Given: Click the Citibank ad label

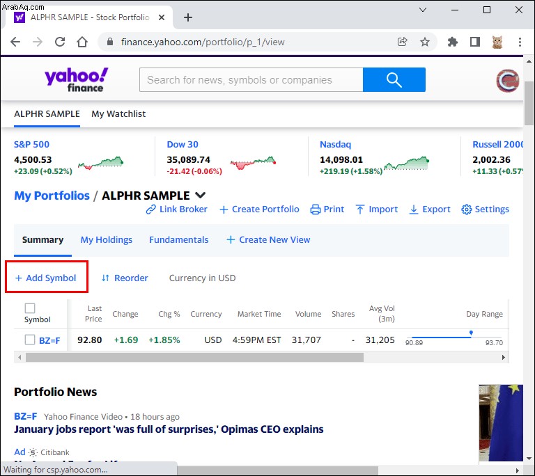Looking at the screenshot, I should point(55,452).
